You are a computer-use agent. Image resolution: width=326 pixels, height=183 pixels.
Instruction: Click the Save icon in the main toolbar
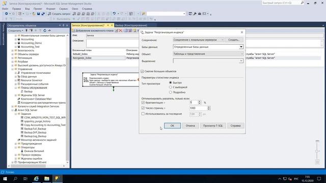point(39,14)
